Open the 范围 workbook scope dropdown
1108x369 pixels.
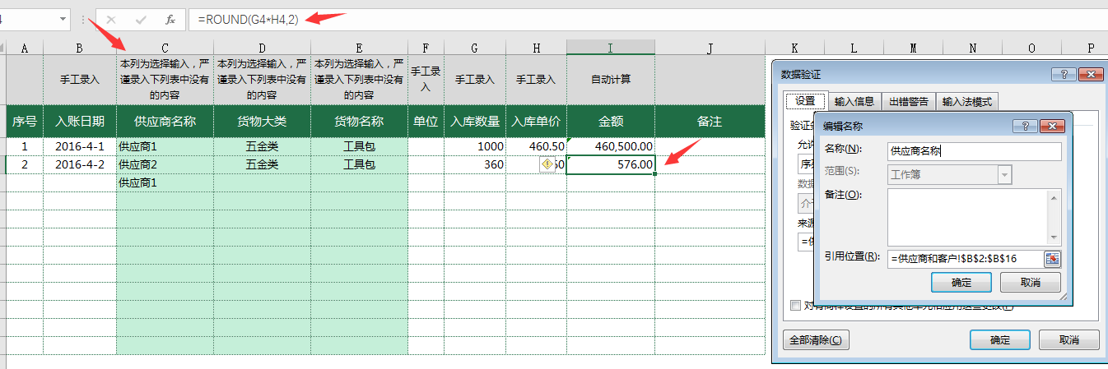tap(1005, 174)
